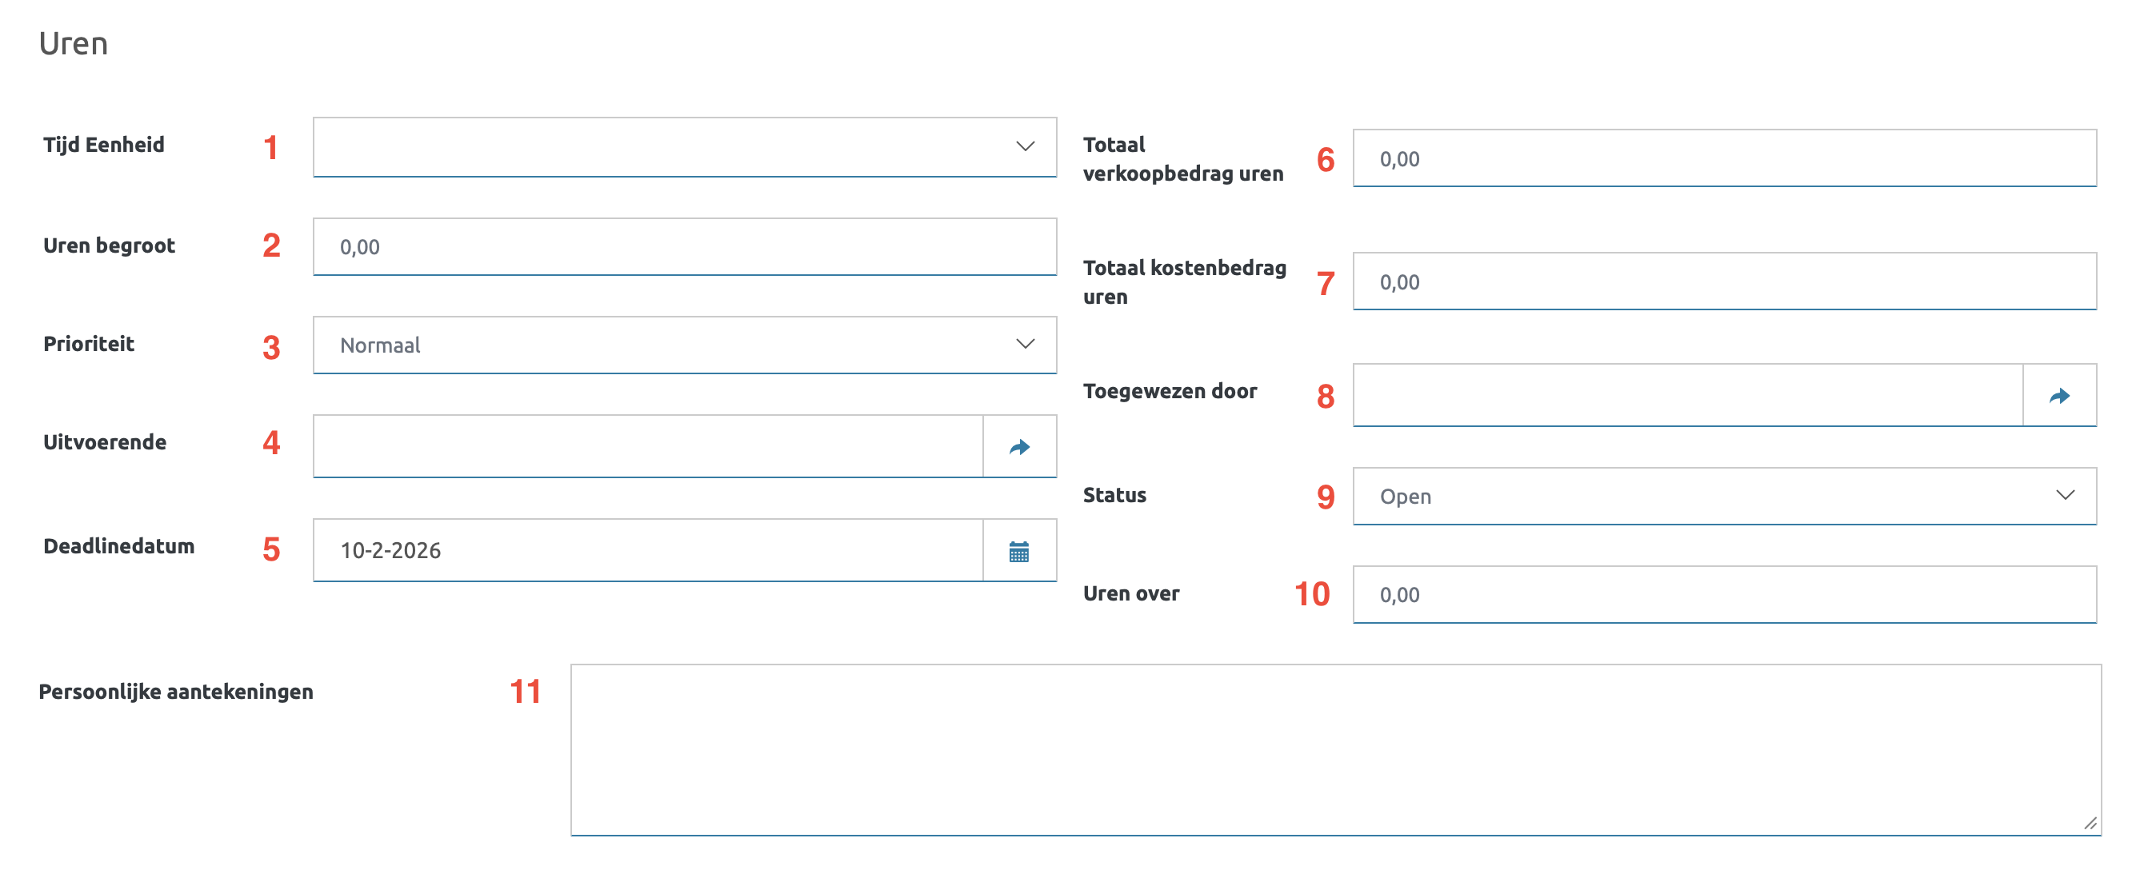Click the Uitvoerende lookup arrow icon
The width and height of the screenshot is (2136, 894).
coord(1019,448)
